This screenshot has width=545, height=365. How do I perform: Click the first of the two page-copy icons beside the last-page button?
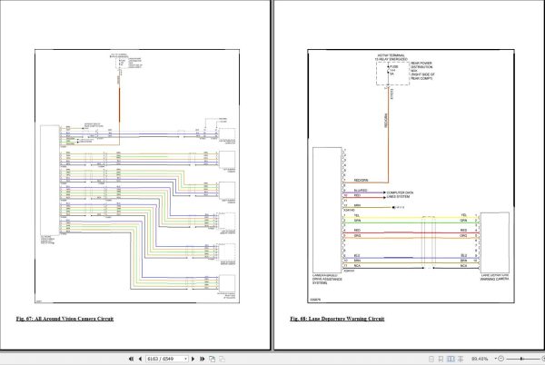pos(212,359)
